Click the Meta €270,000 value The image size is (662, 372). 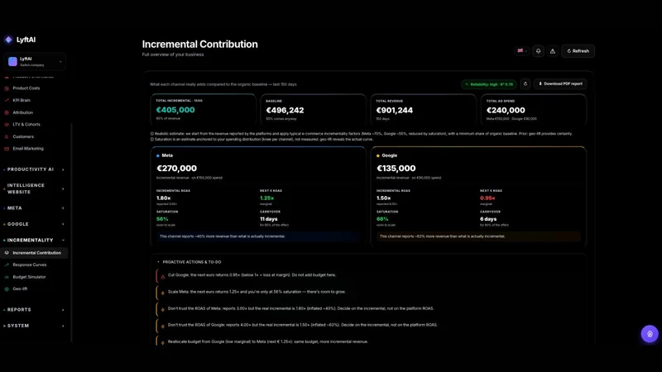click(177, 169)
